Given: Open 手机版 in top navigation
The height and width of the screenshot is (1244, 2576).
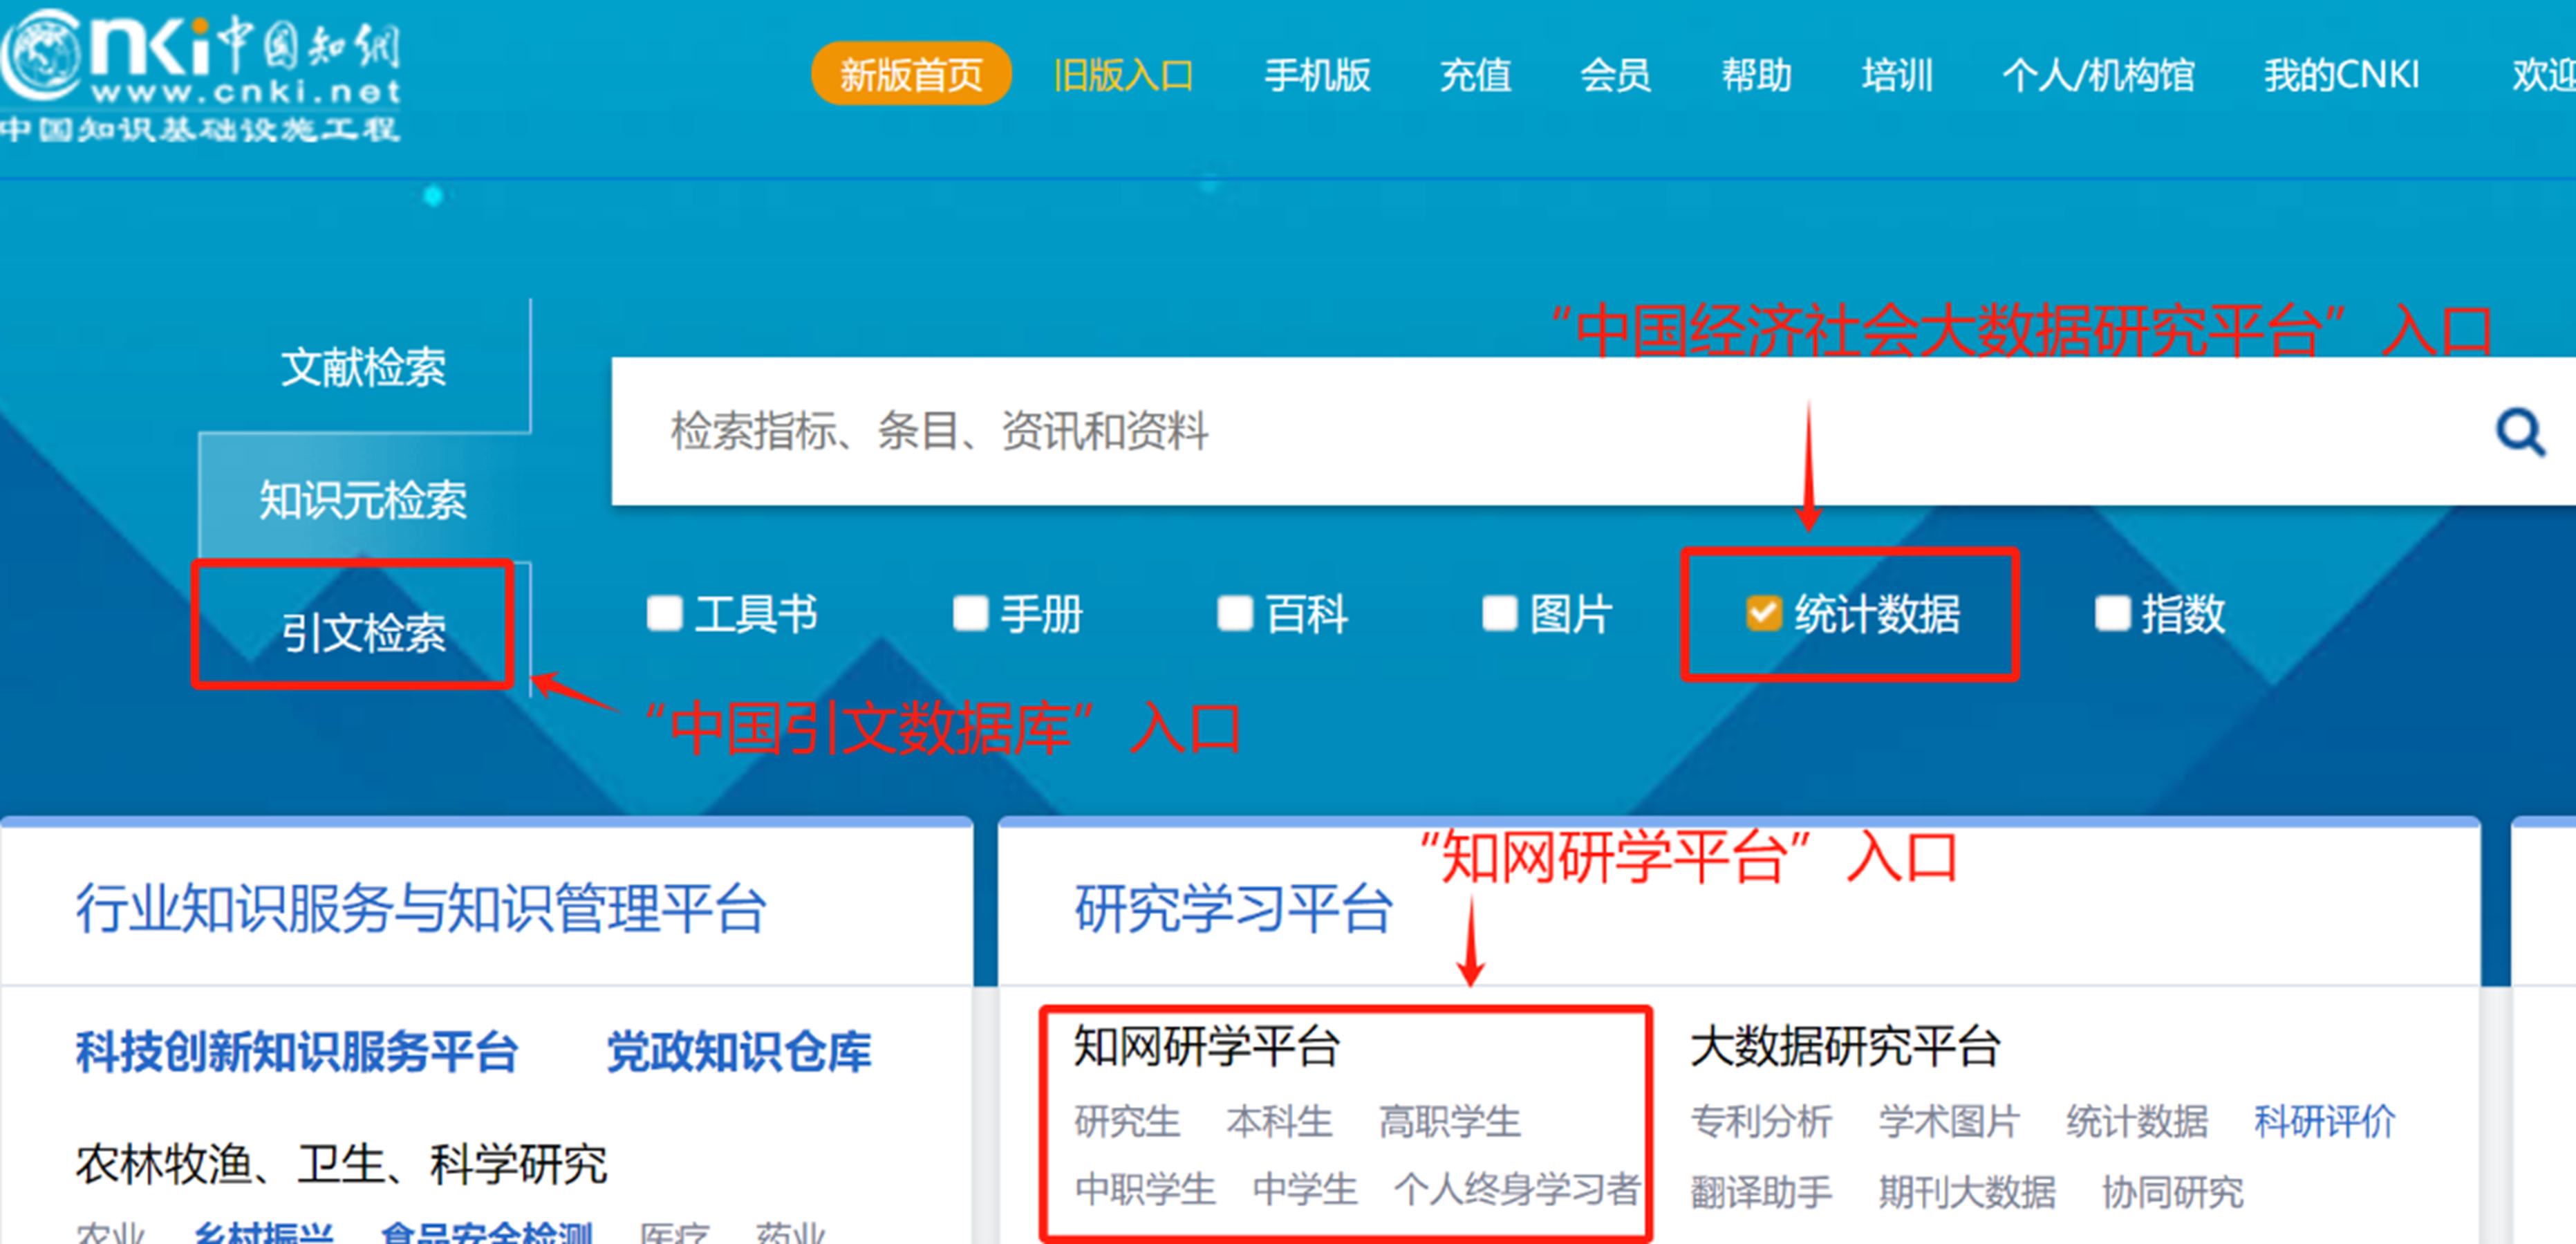Looking at the screenshot, I should pos(1317,75).
